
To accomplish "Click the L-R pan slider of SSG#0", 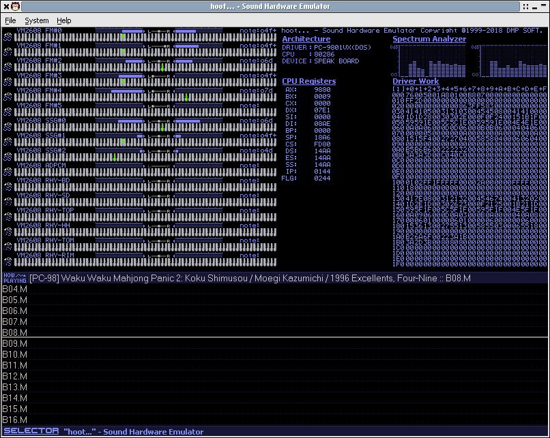I will pyautogui.click(x=159, y=121).
